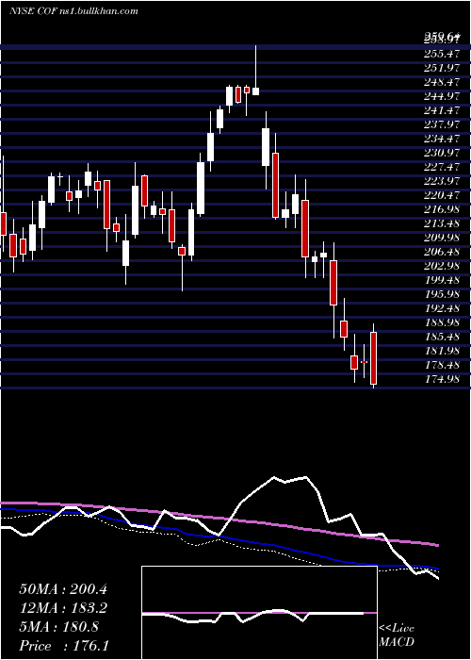471x660 pixels.
Task: Click the 195.98 price axis label
Action: click(441, 294)
